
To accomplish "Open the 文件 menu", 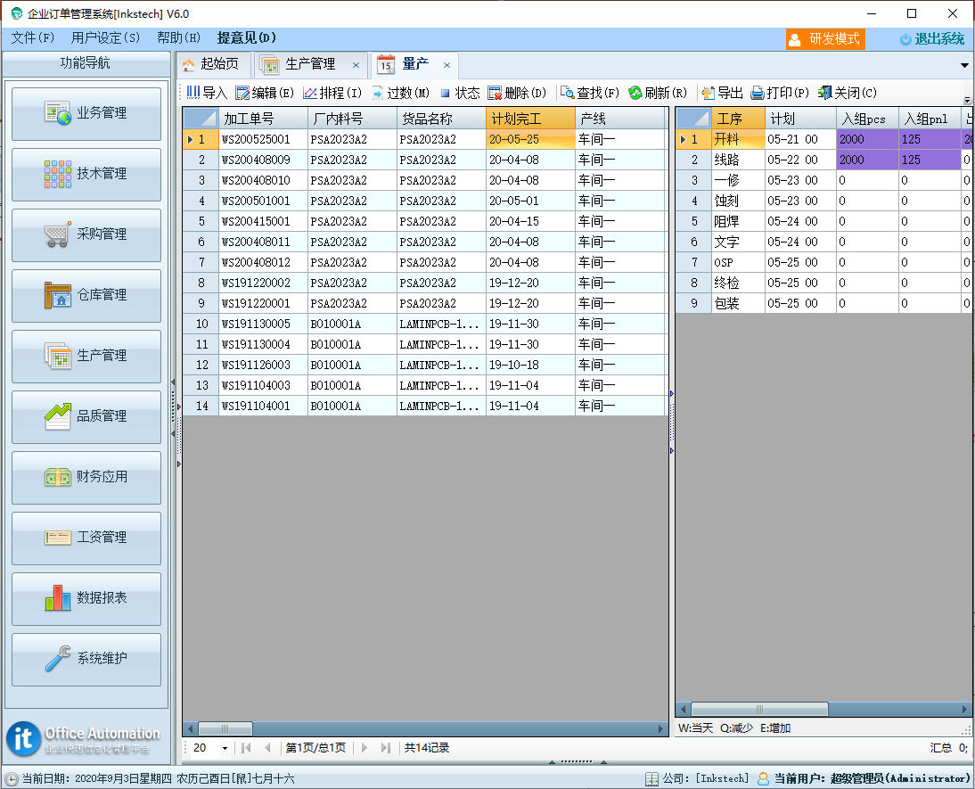I will click(32, 38).
